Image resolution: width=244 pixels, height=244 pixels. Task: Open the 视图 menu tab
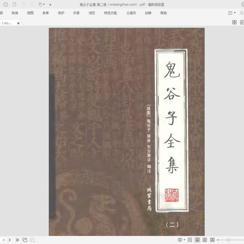[30, 13]
